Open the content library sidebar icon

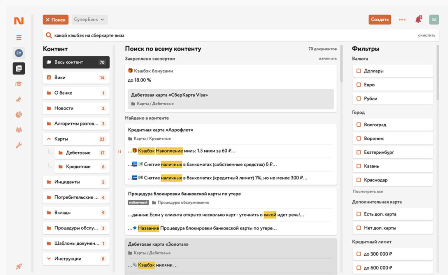pyautogui.click(x=19, y=68)
